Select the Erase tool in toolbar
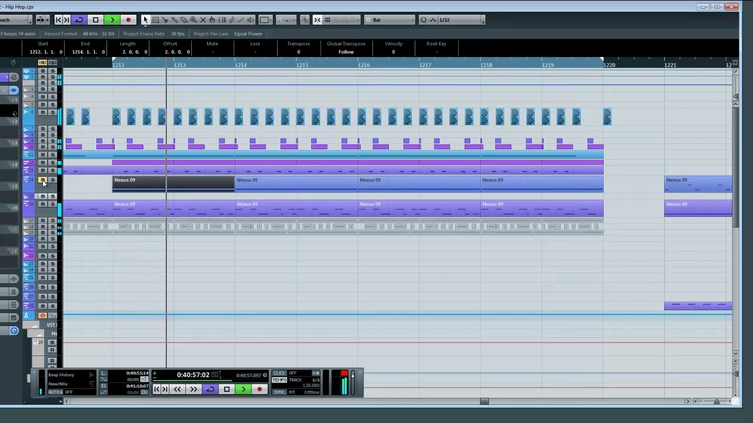This screenshot has width=753, height=423. (x=184, y=20)
